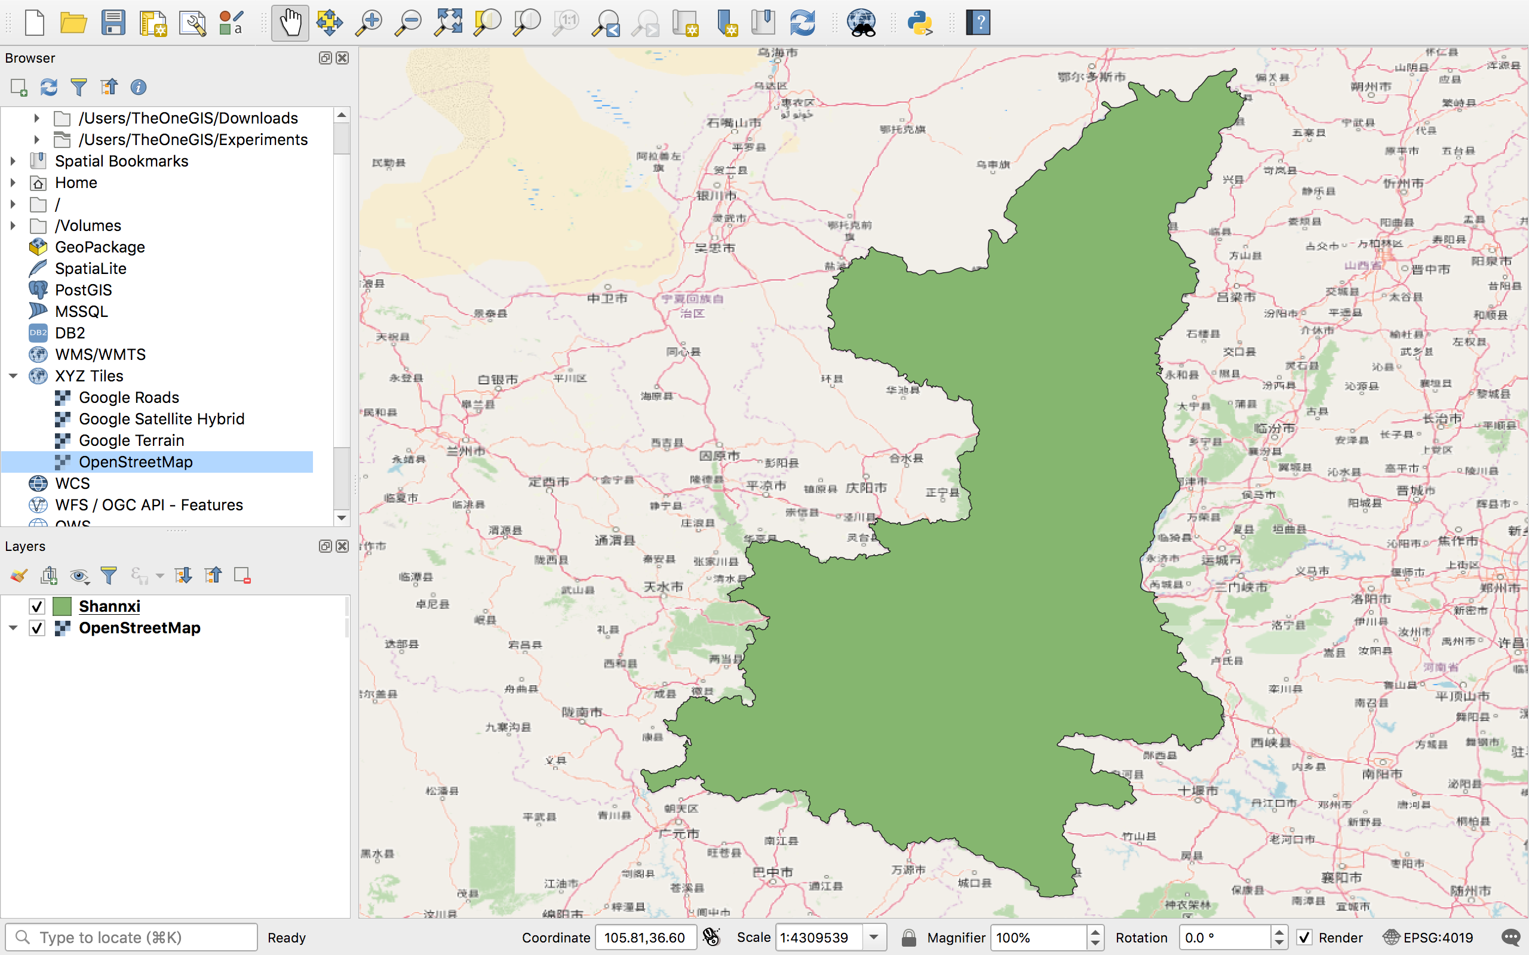Open the MetaSearch catalog tool
This screenshot has height=955, width=1529.
pos(861,22)
